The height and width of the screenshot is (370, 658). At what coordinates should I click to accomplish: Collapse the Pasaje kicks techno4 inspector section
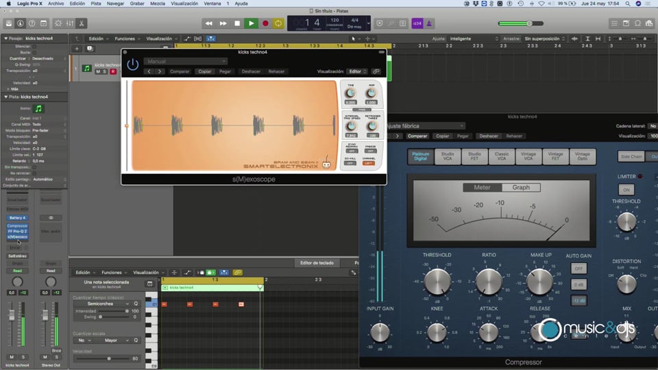tap(6, 38)
